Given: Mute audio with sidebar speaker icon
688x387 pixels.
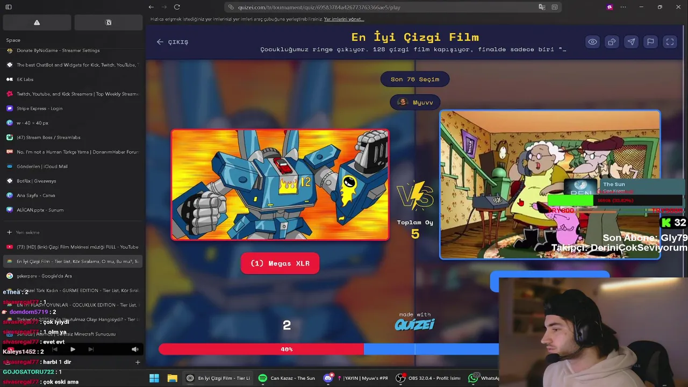Looking at the screenshot, I should [x=135, y=349].
